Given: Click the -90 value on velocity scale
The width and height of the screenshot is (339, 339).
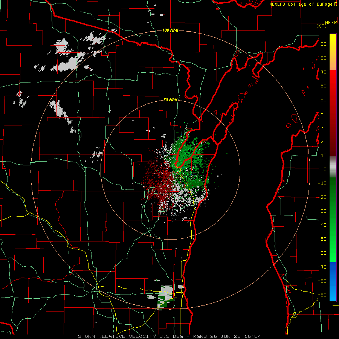Looking at the screenshot, I should pos(322,295).
